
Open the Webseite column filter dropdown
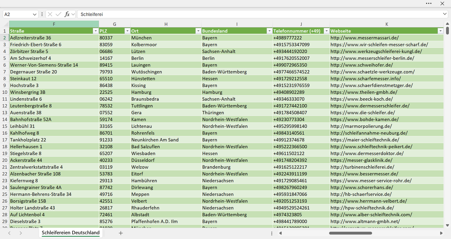tap(440, 31)
